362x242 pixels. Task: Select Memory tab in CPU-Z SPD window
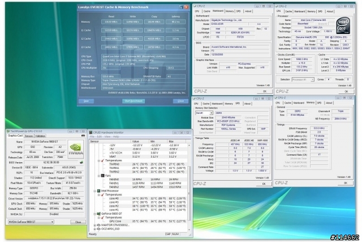229,104
